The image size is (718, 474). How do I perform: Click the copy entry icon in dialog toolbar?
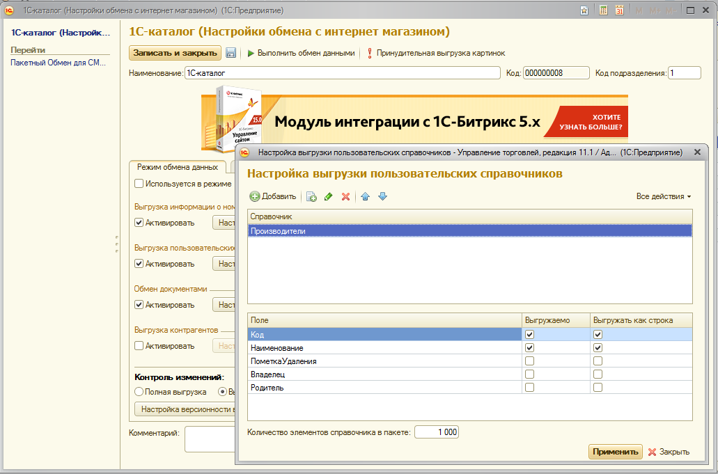coord(312,197)
